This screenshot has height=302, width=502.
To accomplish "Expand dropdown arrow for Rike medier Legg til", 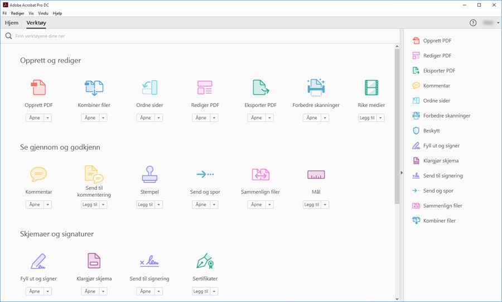I will 380,118.
